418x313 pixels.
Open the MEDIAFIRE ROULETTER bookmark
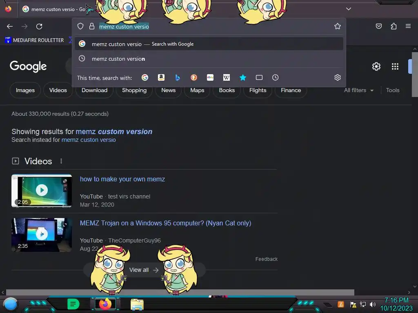pos(35,40)
